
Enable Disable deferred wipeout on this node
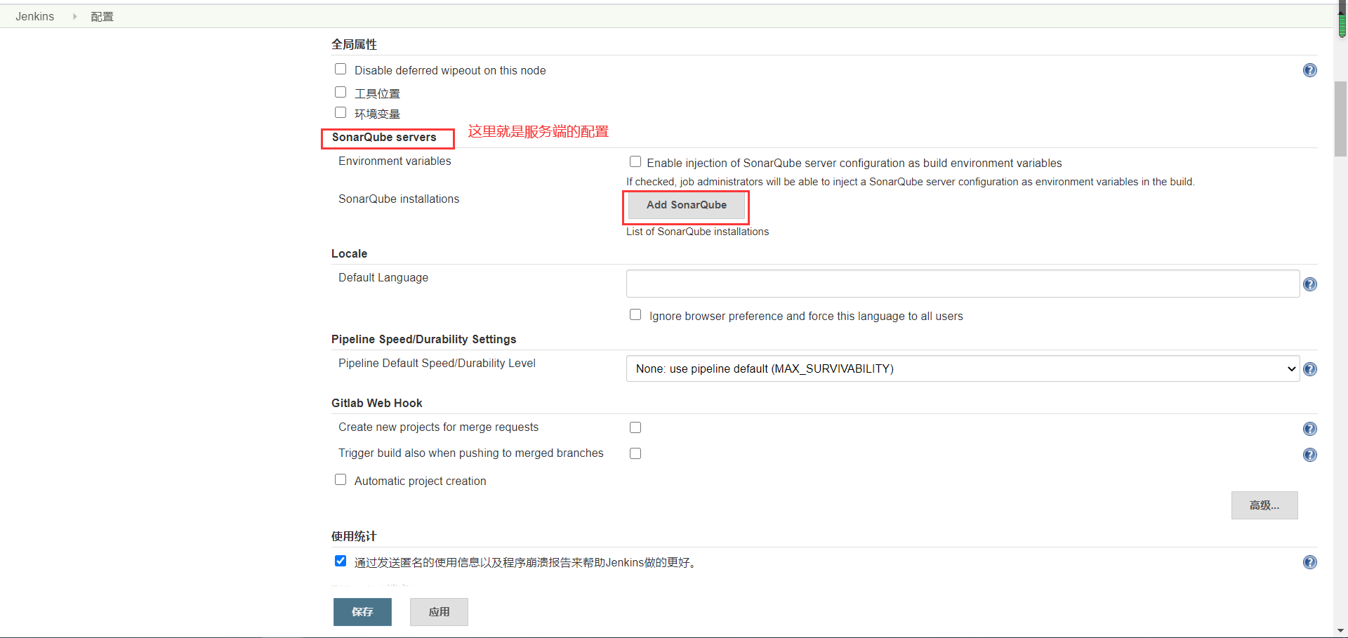tap(341, 69)
